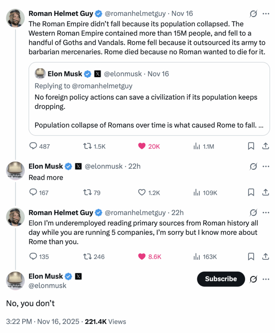The height and width of the screenshot is (333, 275).
Task: Share the first Roman Helmet Guy tweet
Action: (266, 146)
